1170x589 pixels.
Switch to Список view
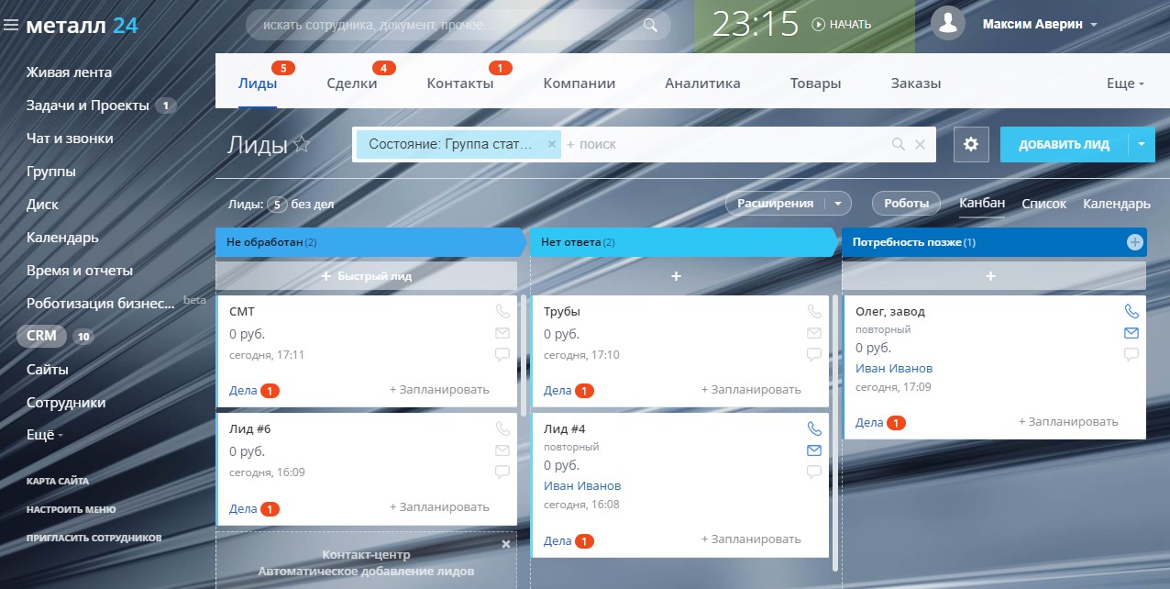[x=1044, y=204]
